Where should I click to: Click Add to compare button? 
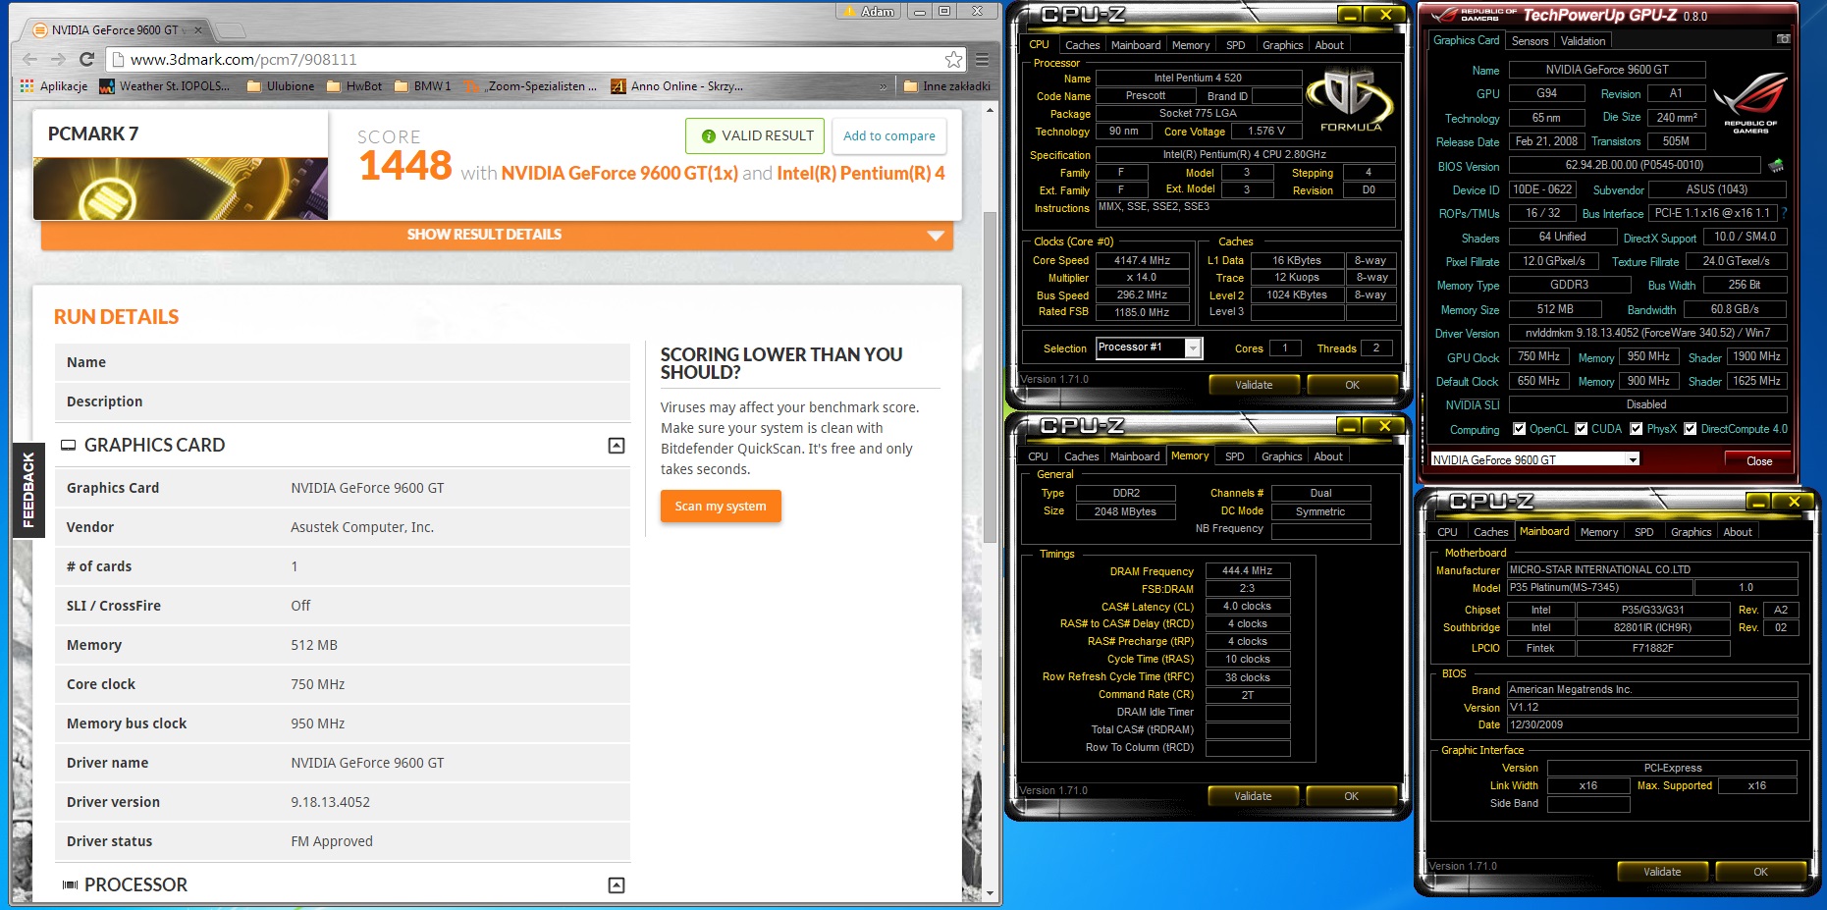[889, 136]
